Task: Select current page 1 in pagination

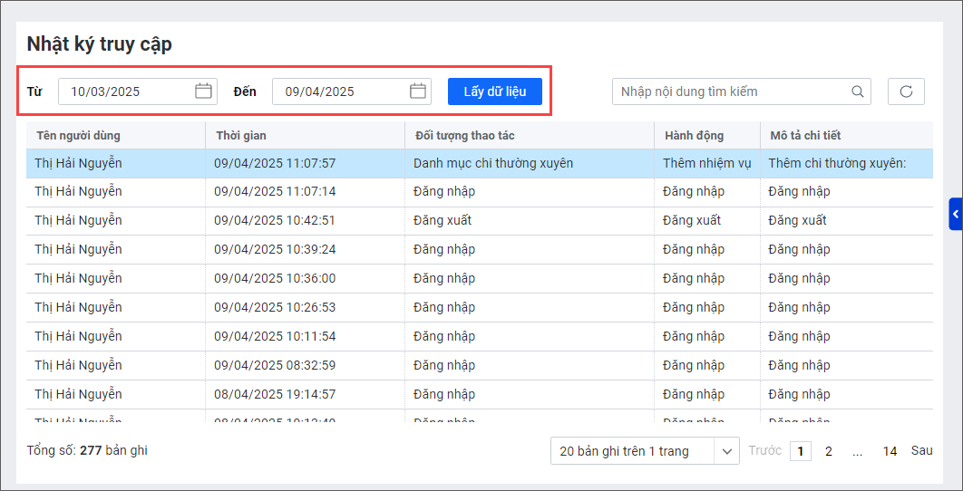Action: (800, 451)
